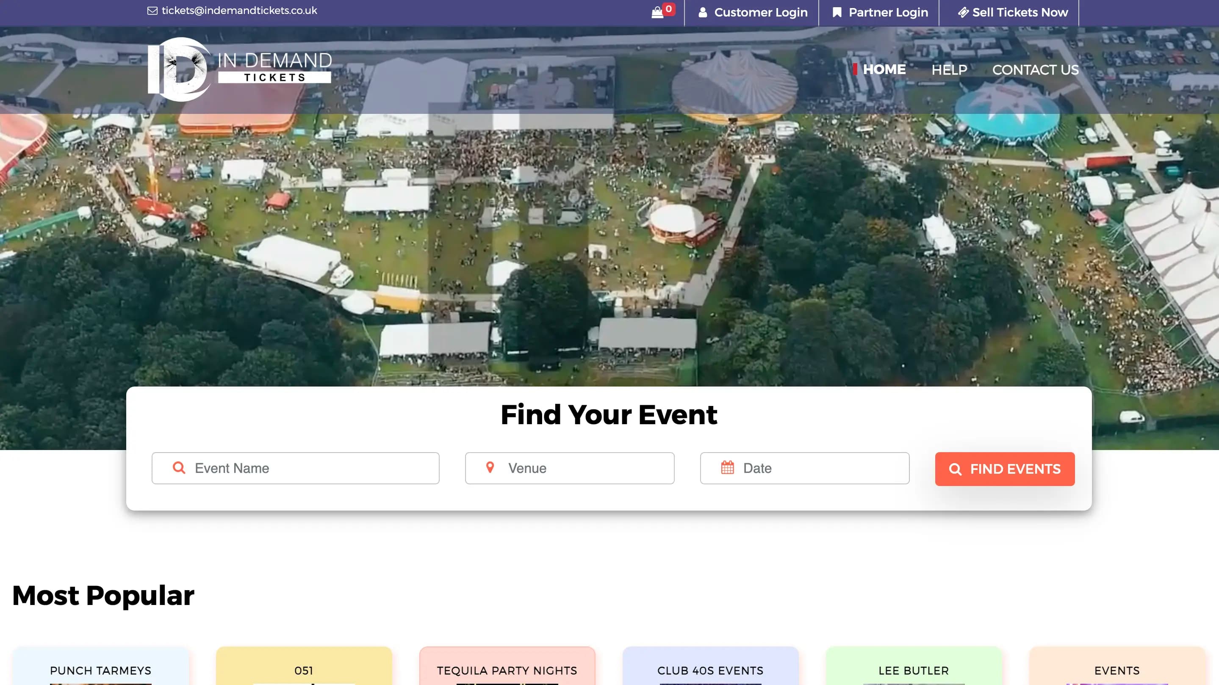Open the HELP menu item

point(949,70)
